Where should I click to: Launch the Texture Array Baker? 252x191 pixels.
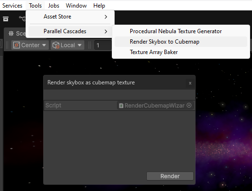pyautogui.click(x=181, y=52)
